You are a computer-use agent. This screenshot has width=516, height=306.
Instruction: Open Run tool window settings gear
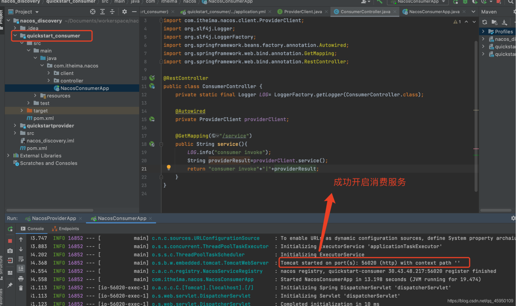coord(513,218)
